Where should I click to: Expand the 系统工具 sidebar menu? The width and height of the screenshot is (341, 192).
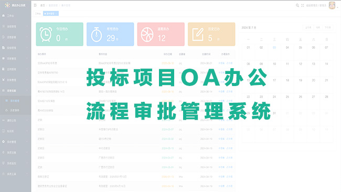15,174
